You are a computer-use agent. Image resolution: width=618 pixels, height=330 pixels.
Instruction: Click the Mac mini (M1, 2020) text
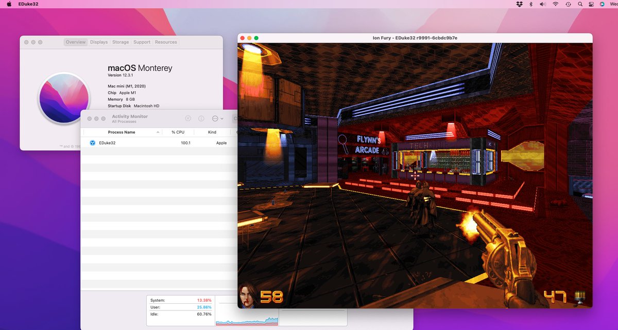[127, 86]
